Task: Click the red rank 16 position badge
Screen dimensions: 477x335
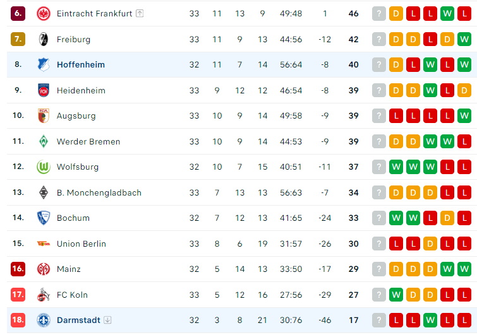Action: tap(18, 269)
